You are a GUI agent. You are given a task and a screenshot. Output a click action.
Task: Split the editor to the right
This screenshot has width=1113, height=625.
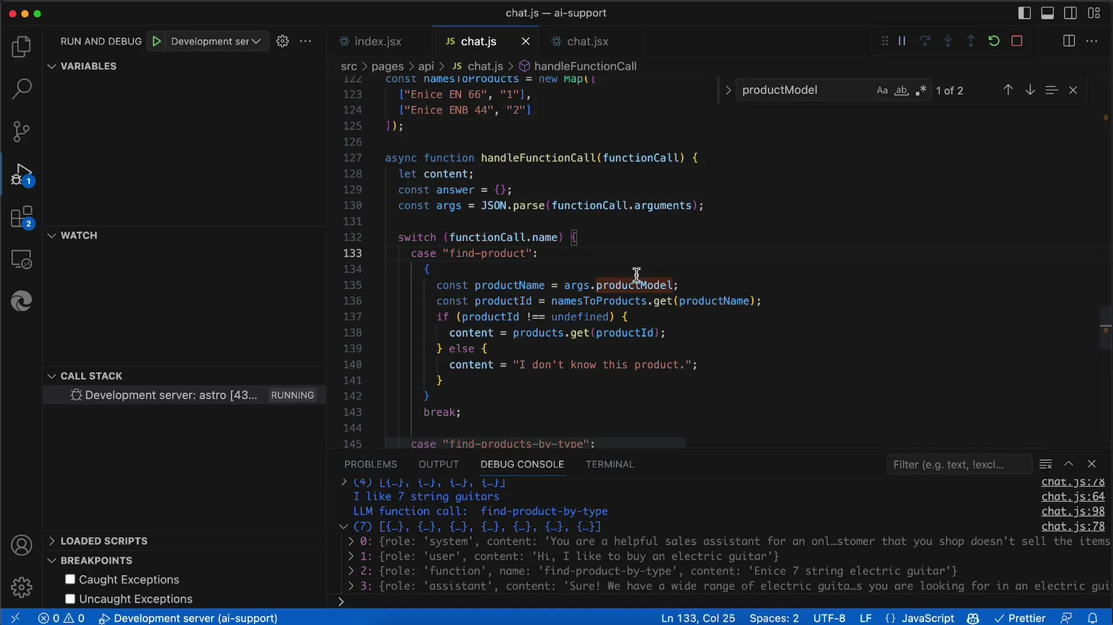pos(1068,41)
